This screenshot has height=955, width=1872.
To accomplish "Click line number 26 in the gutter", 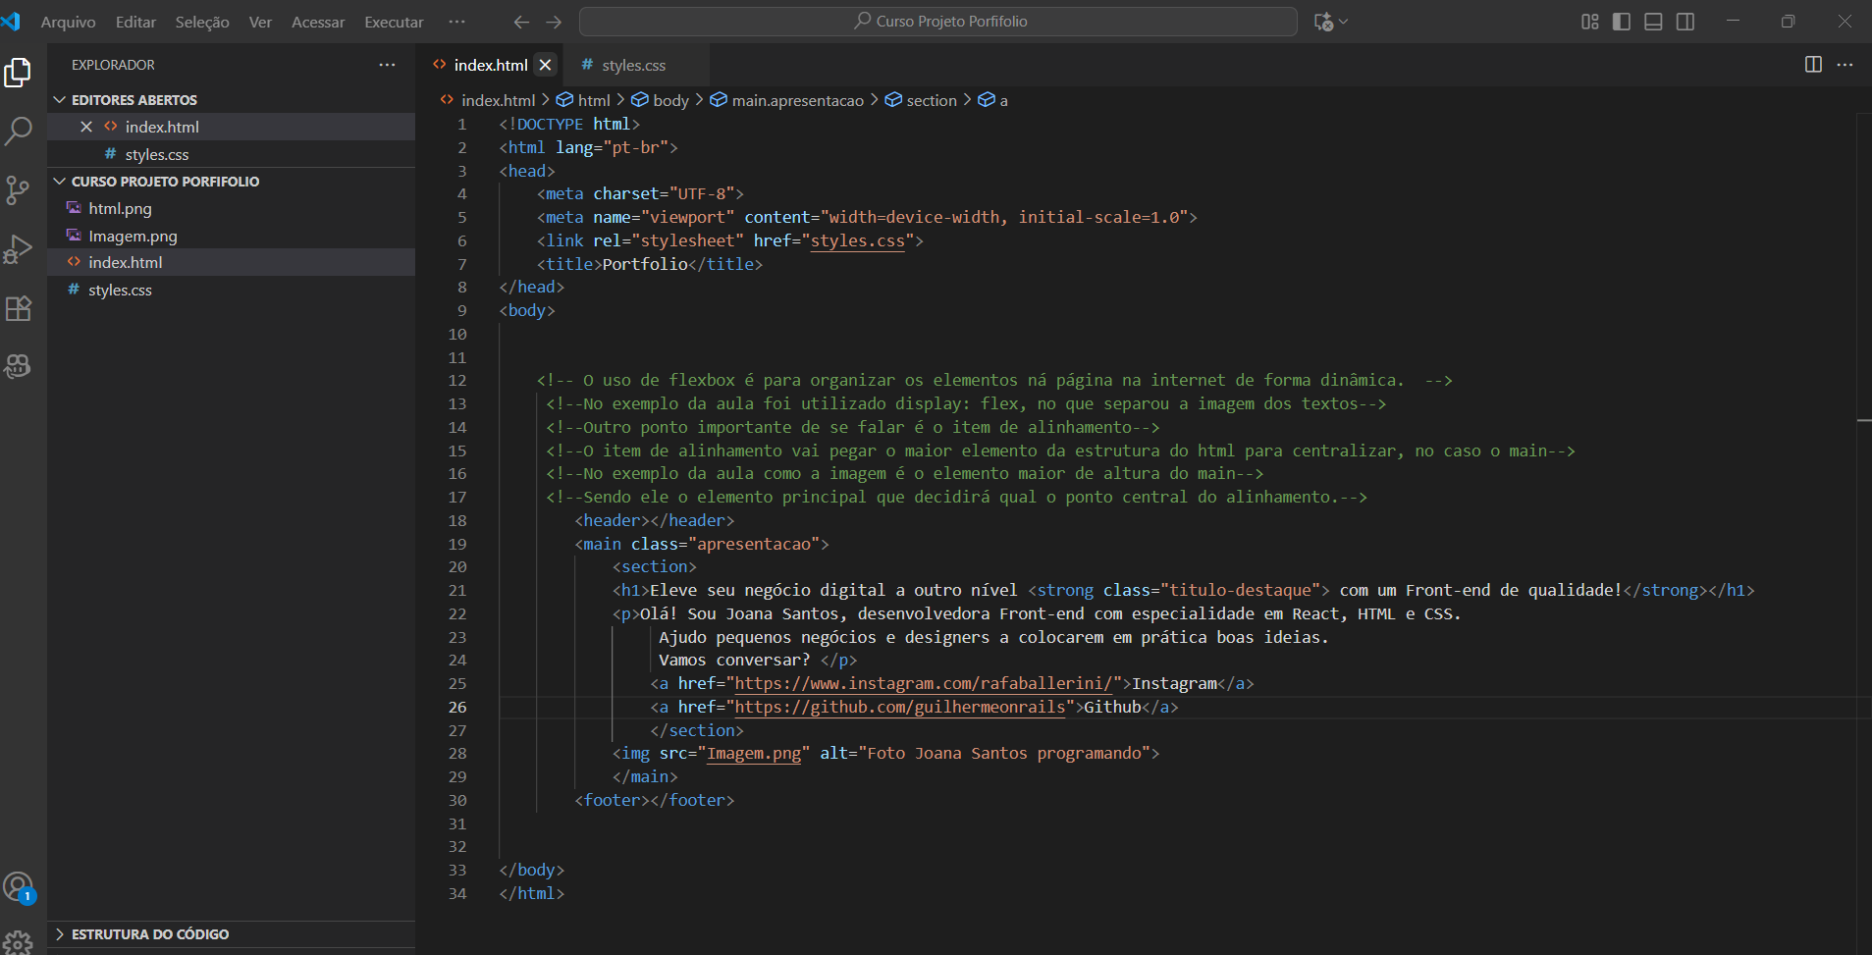I will click(457, 708).
